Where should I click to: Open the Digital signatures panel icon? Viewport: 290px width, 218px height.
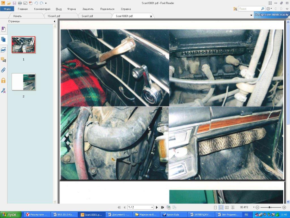(3, 91)
